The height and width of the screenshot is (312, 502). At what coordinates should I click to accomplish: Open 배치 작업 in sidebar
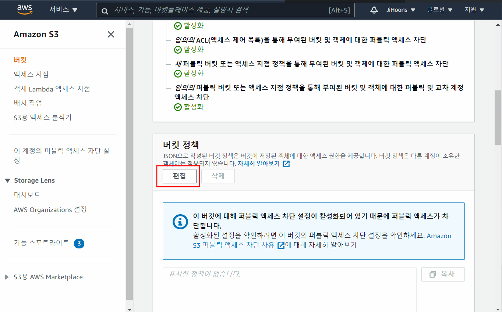(x=28, y=103)
